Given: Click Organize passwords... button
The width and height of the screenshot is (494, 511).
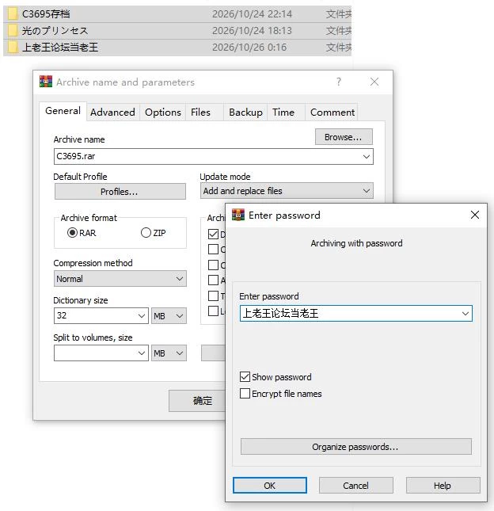Looking at the screenshot, I should tap(355, 447).
